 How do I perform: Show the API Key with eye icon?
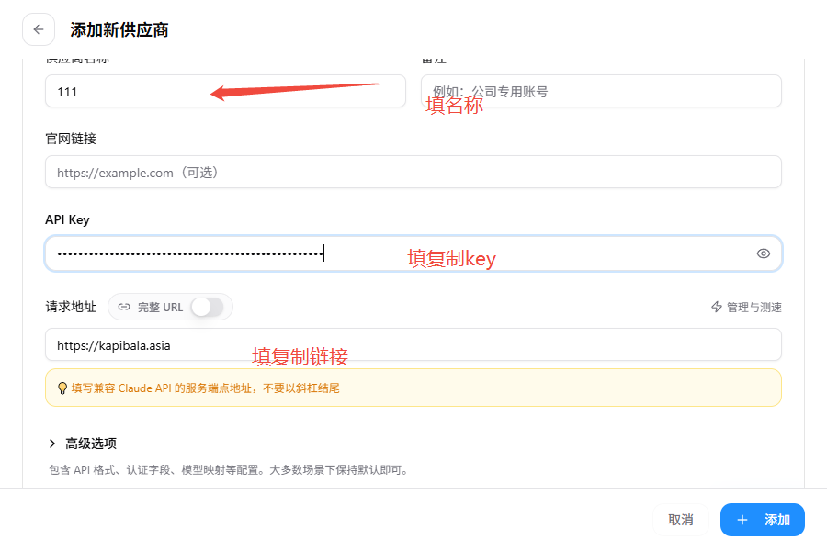point(763,253)
